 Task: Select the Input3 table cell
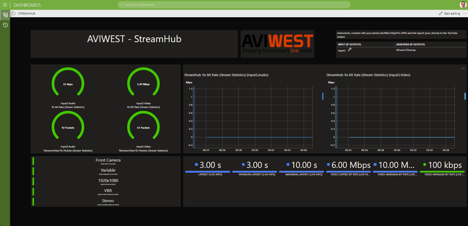[x=342, y=50]
